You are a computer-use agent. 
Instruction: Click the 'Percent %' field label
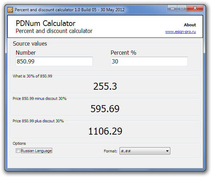[x=123, y=53]
